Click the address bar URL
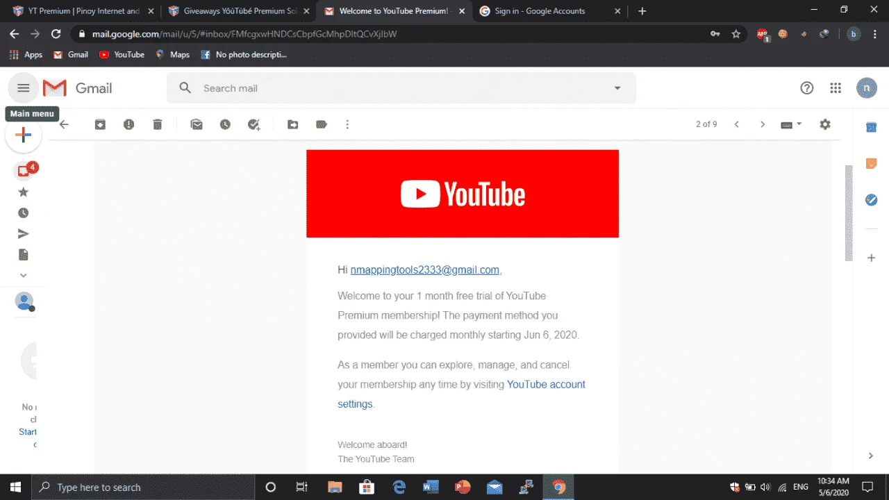This screenshot has width=889, height=500. coord(244,33)
